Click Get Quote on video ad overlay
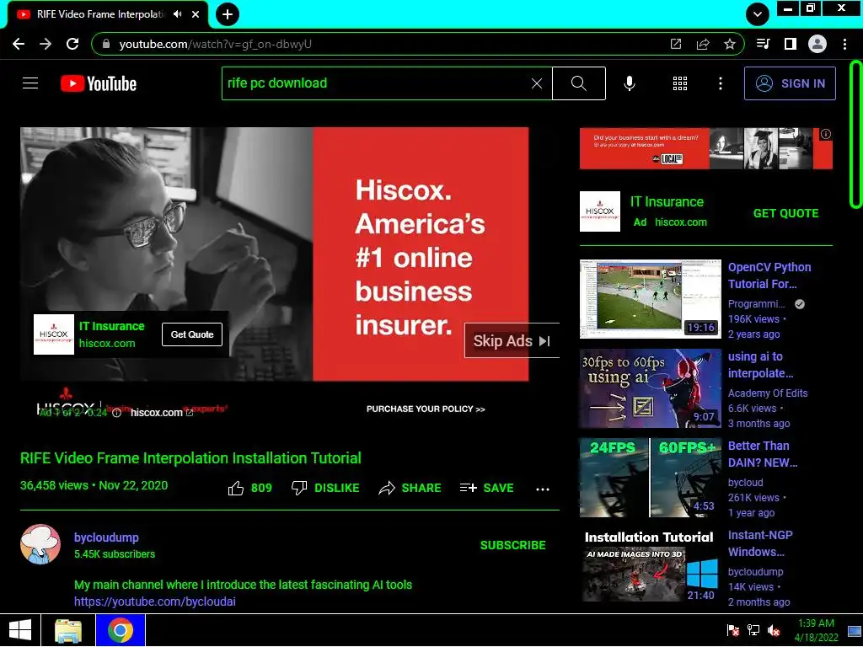 click(x=192, y=334)
